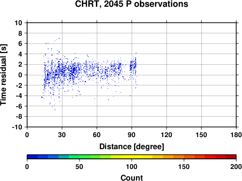Click the 'Time residual [s]' y-axis label
242x181 pixels.
[x=3, y=75]
